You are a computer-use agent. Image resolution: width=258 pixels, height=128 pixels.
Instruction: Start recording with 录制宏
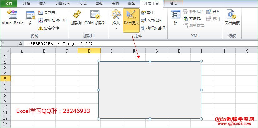(47, 13)
